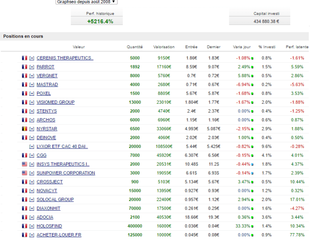The height and width of the screenshot is (240, 310).
Task: Click the Belgian flag icon beside NYRSTAR
Action: 25,129
